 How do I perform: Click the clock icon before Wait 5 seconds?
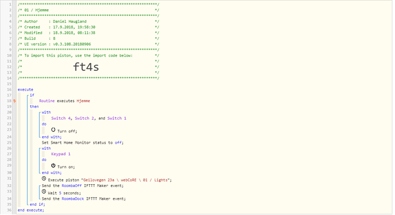click(44, 192)
